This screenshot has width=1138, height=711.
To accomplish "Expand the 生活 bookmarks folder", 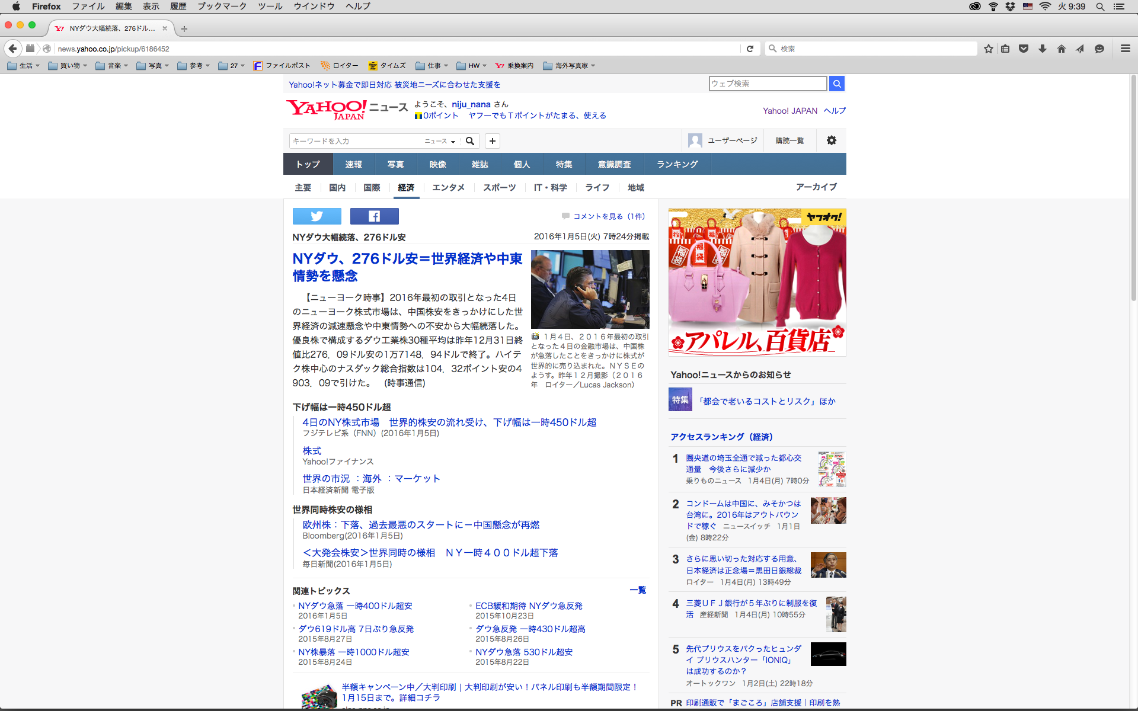I will point(24,66).
